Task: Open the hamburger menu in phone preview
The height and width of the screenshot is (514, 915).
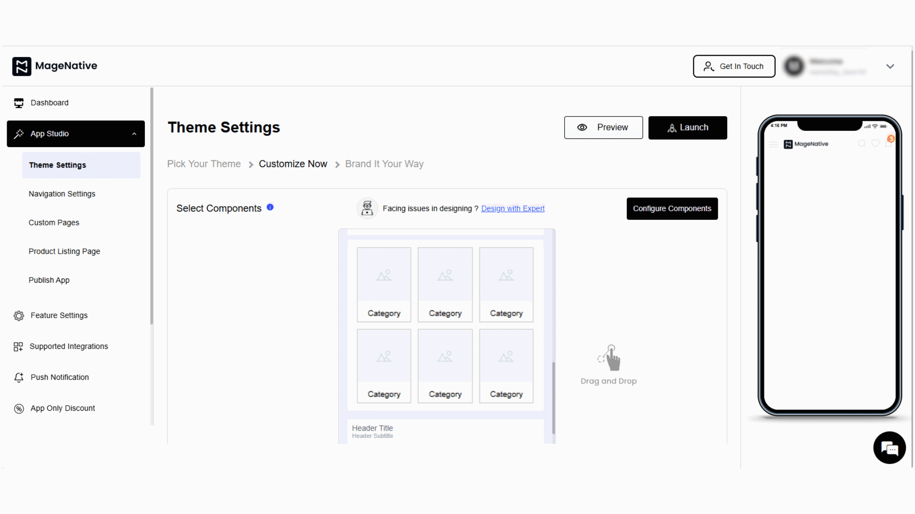Action: 773,144
